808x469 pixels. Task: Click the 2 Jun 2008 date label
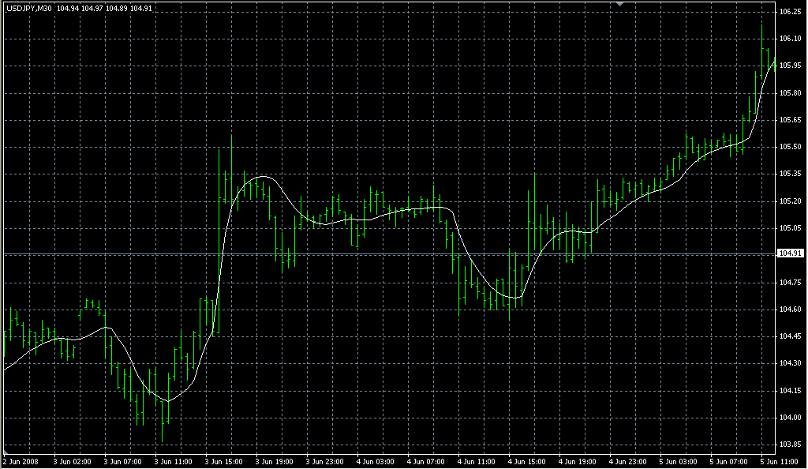[20, 458]
